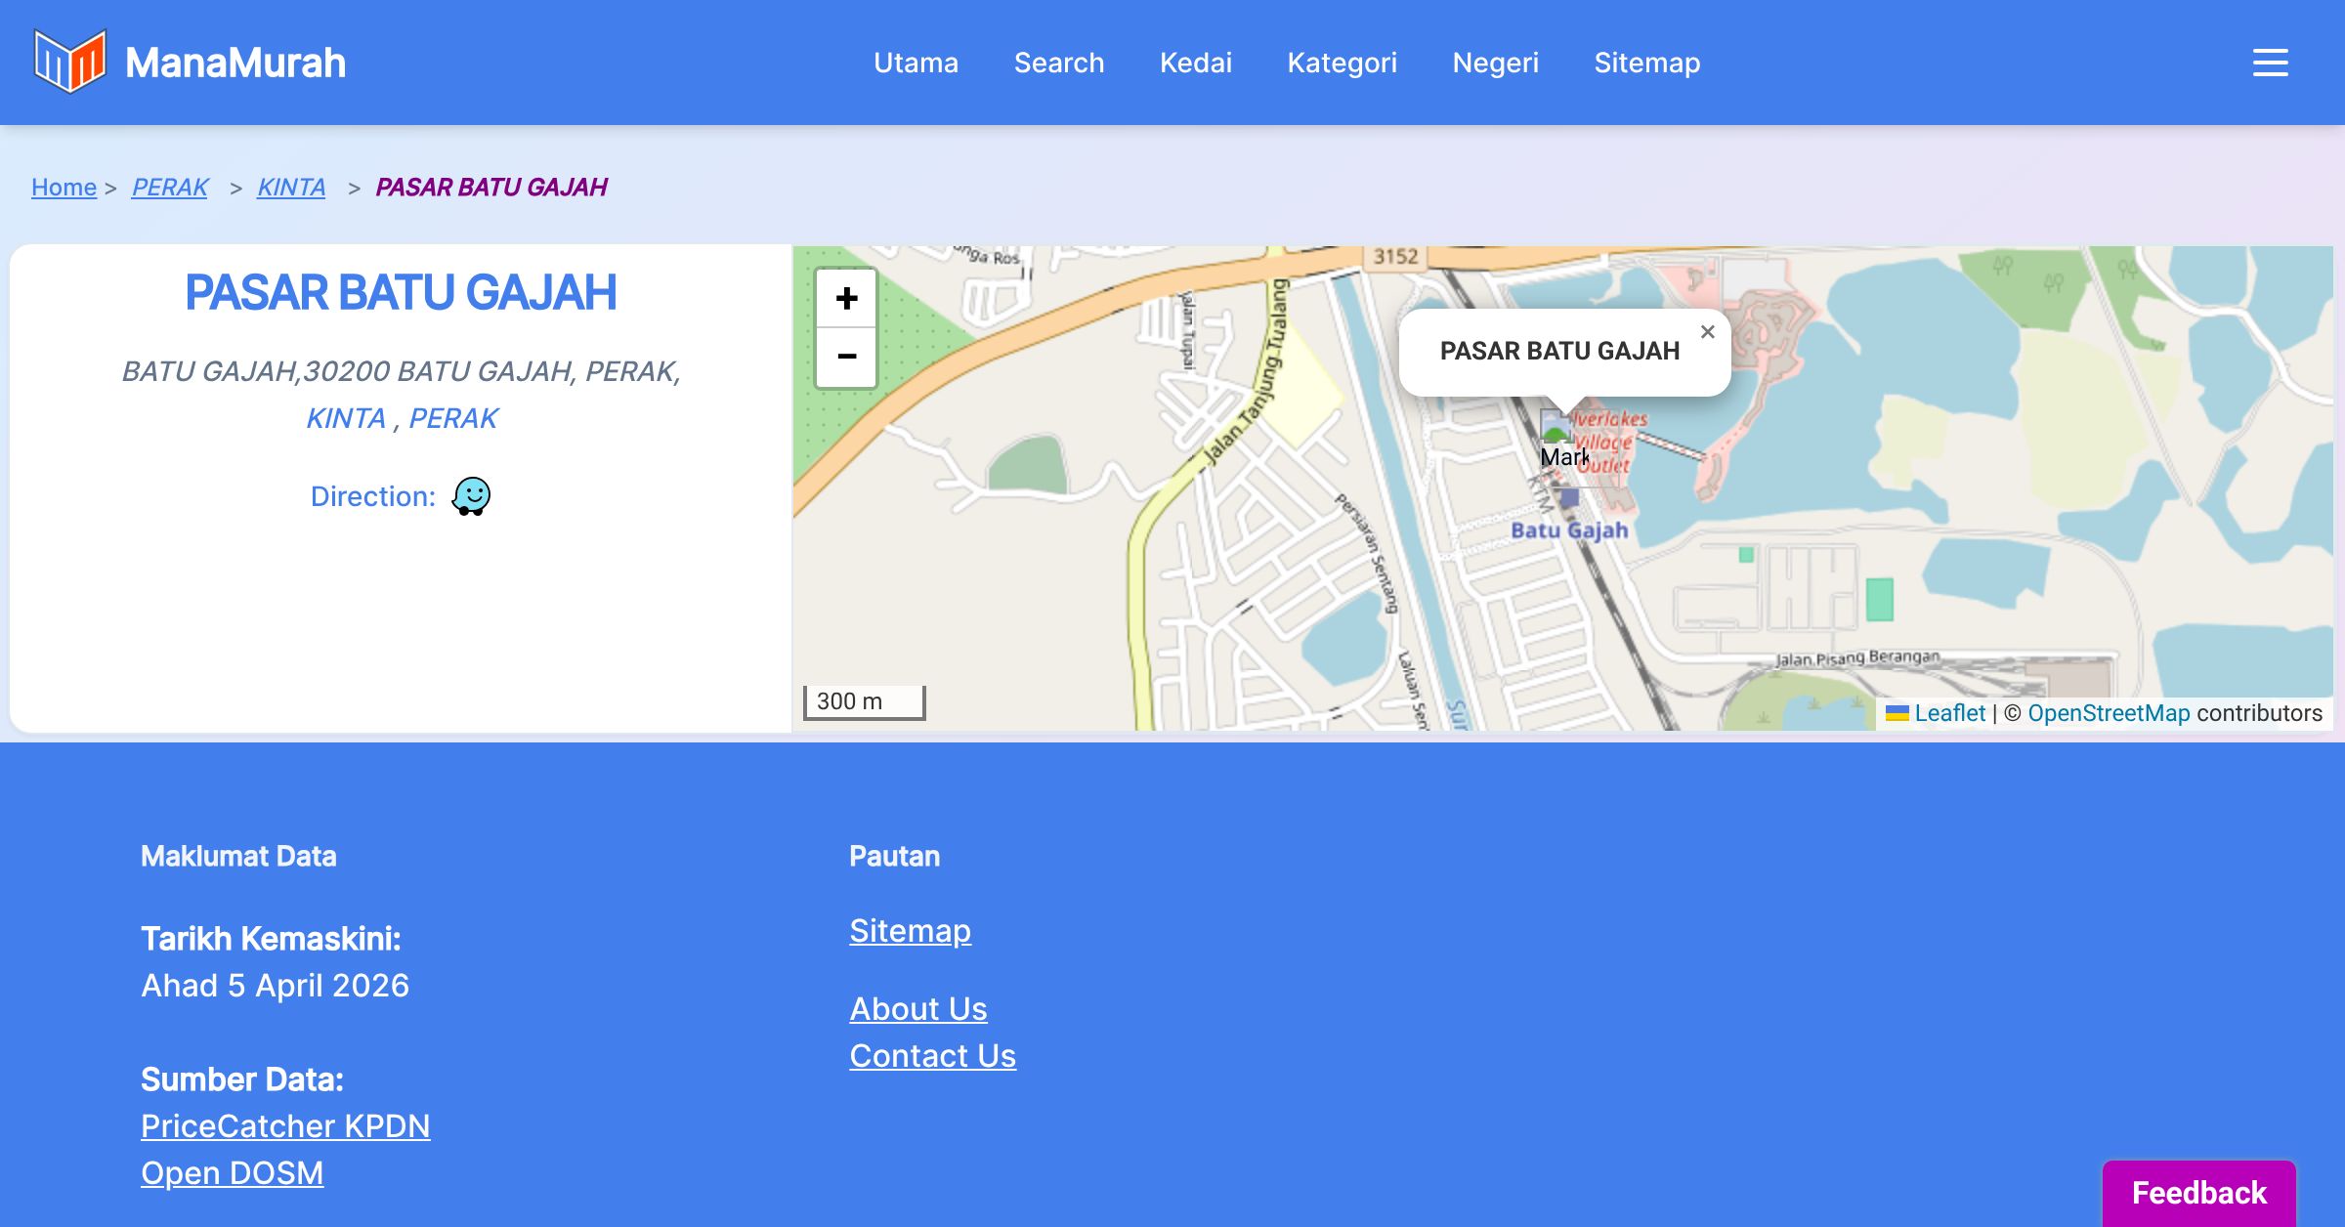Open the Kedai nav item
The height and width of the screenshot is (1227, 2345).
pos(1195,63)
